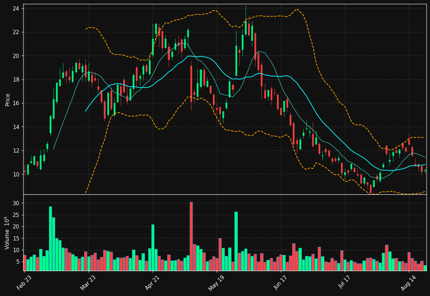Click the May 19 date label
The height and width of the screenshot is (296, 430).
pos(216,283)
